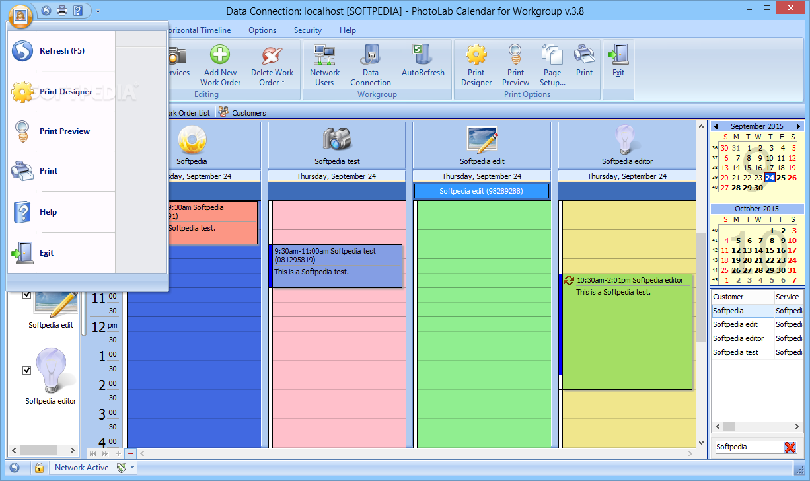Uncheck Softpedia edit resource checkbox
810x481 pixels.
[27, 295]
